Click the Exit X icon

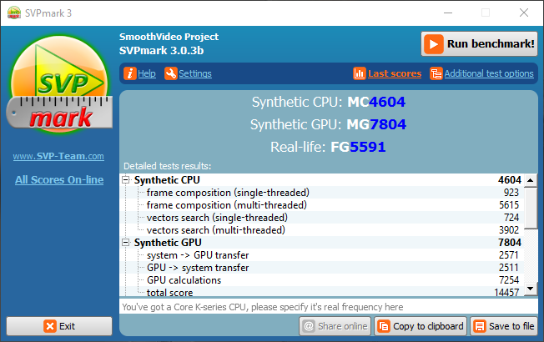50,326
